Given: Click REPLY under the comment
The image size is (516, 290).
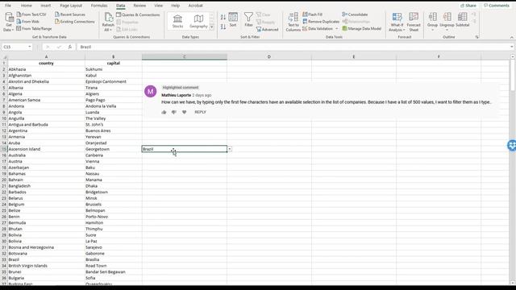Looking at the screenshot, I should click(x=200, y=113).
